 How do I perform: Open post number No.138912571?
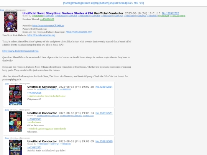point(104,113)
